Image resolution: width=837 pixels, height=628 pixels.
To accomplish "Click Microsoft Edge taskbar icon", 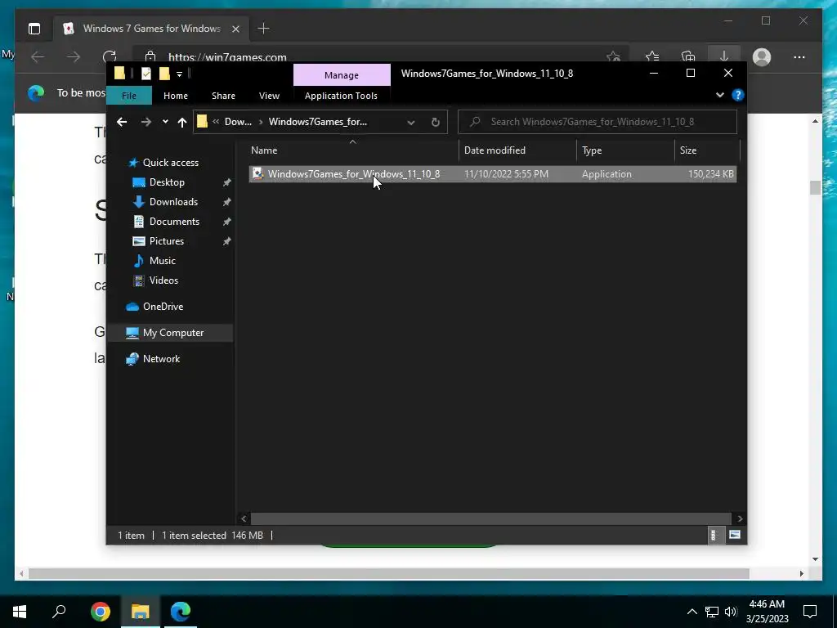I will (x=181, y=611).
